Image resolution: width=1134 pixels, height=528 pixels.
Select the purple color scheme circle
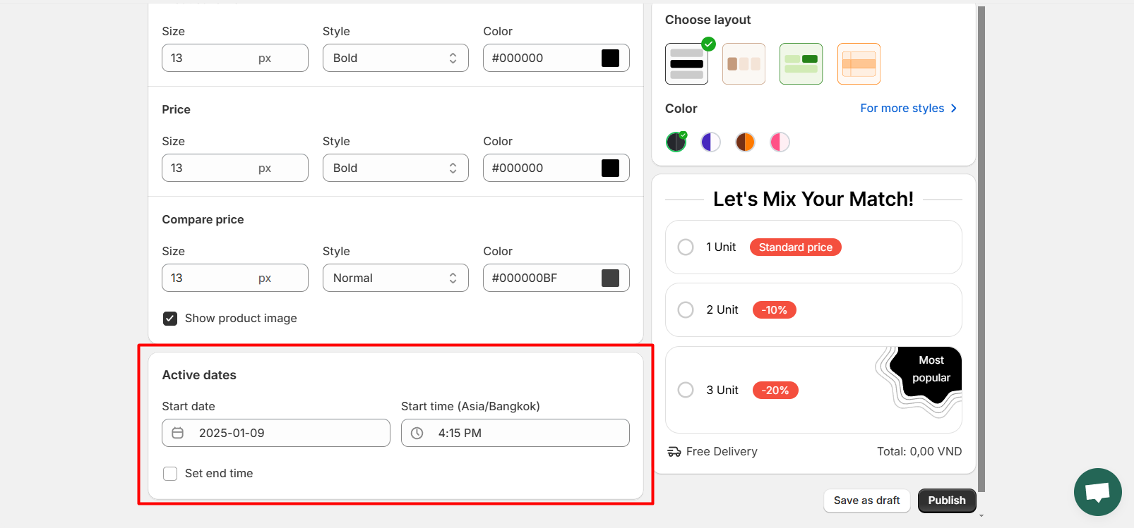pyautogui.click(x=710, y=142)
